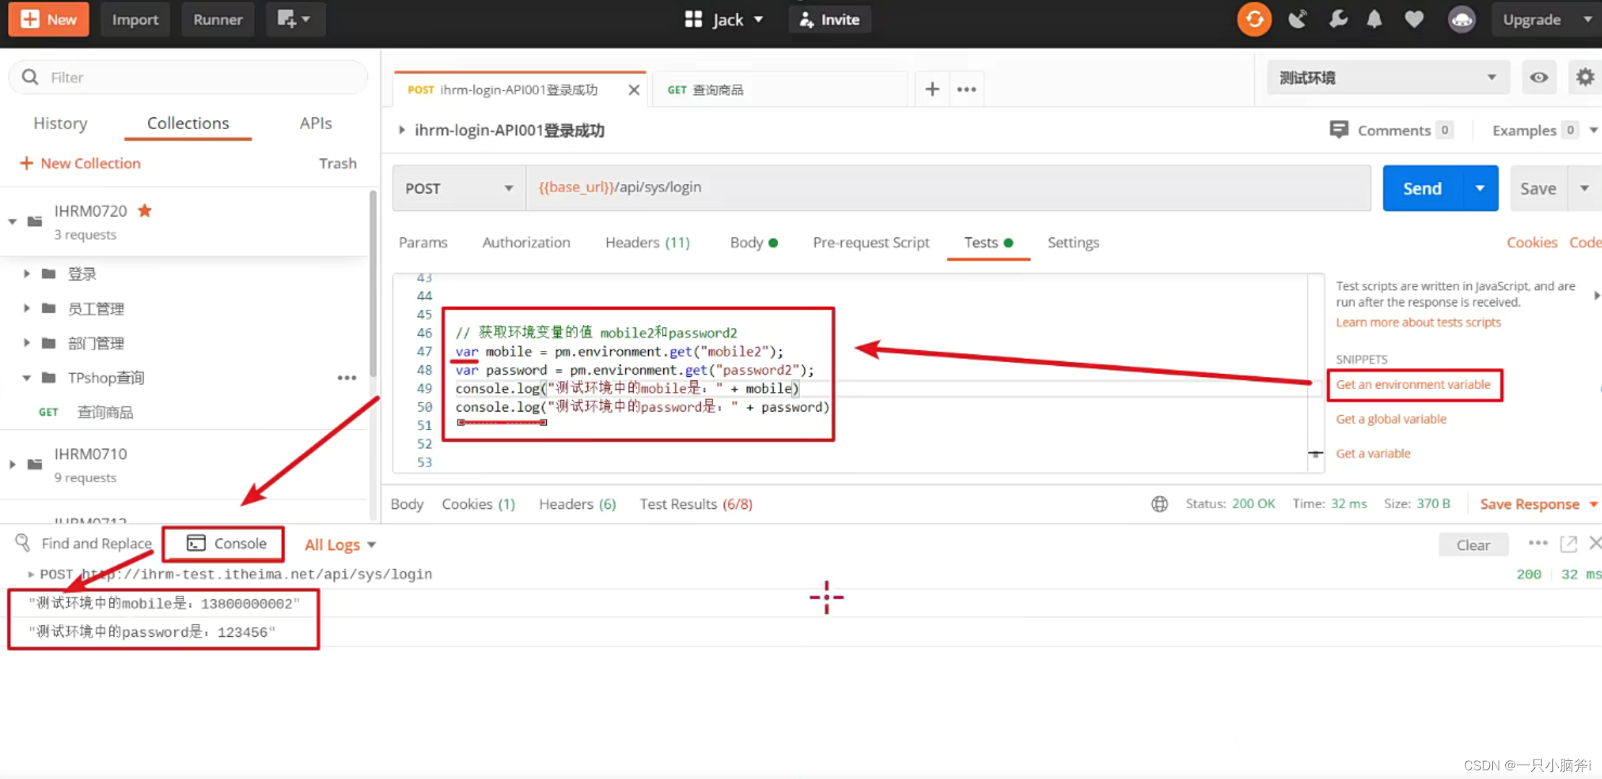
Task: Switch to the GET 查询商品 tab
Action: point(778,90)
